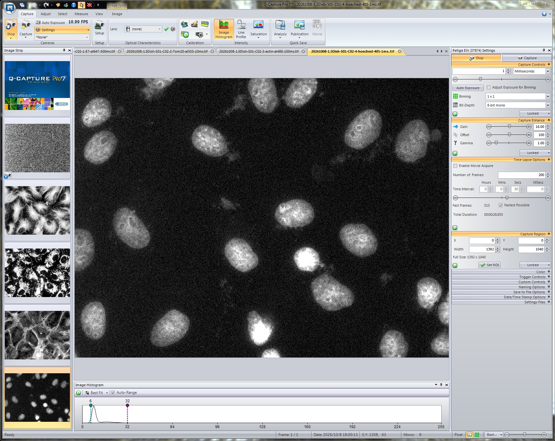Click the Q application menu button
Image resolution: width=555 pixels, height=441 pixels.
[10, 8]
